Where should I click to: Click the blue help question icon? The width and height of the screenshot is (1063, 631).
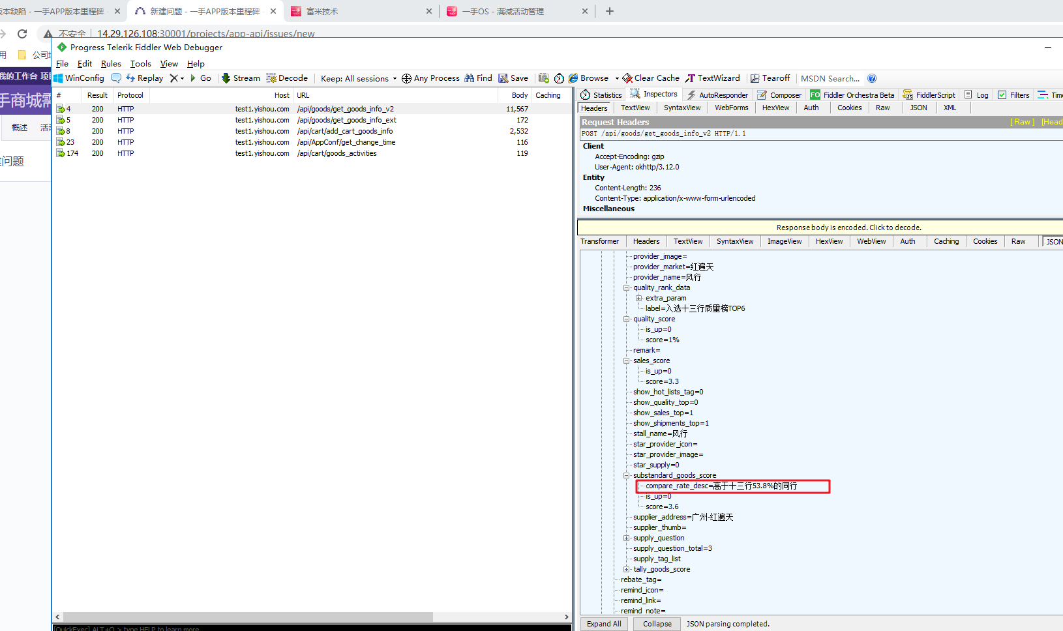tap(872, 78)
